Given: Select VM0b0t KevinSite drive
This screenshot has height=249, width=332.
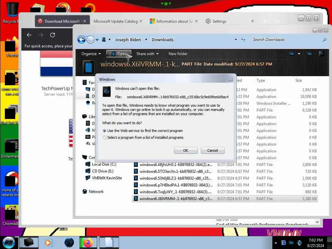Looking at the screenshot, I should tap(107, 178).
